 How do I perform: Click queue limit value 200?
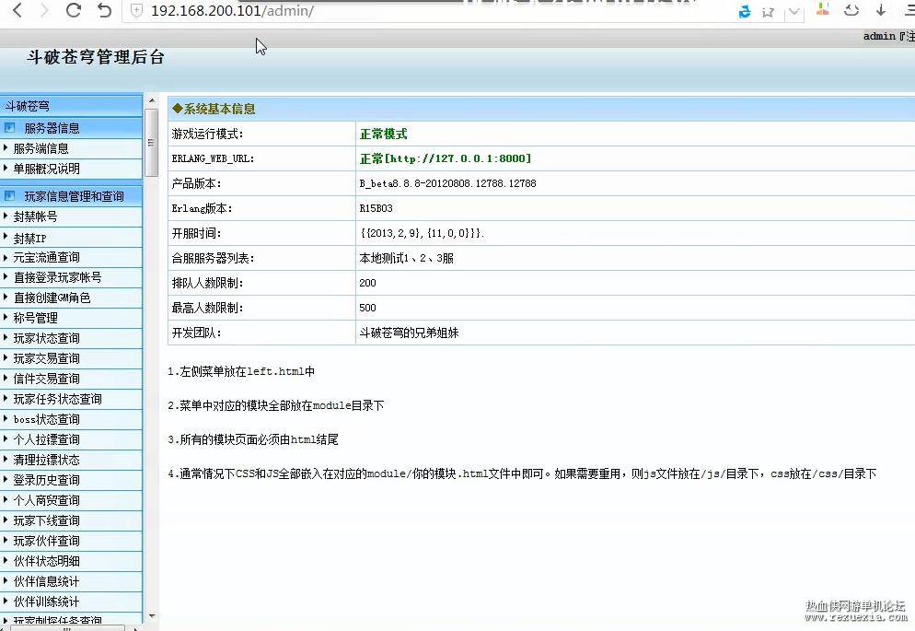[367, 283]
